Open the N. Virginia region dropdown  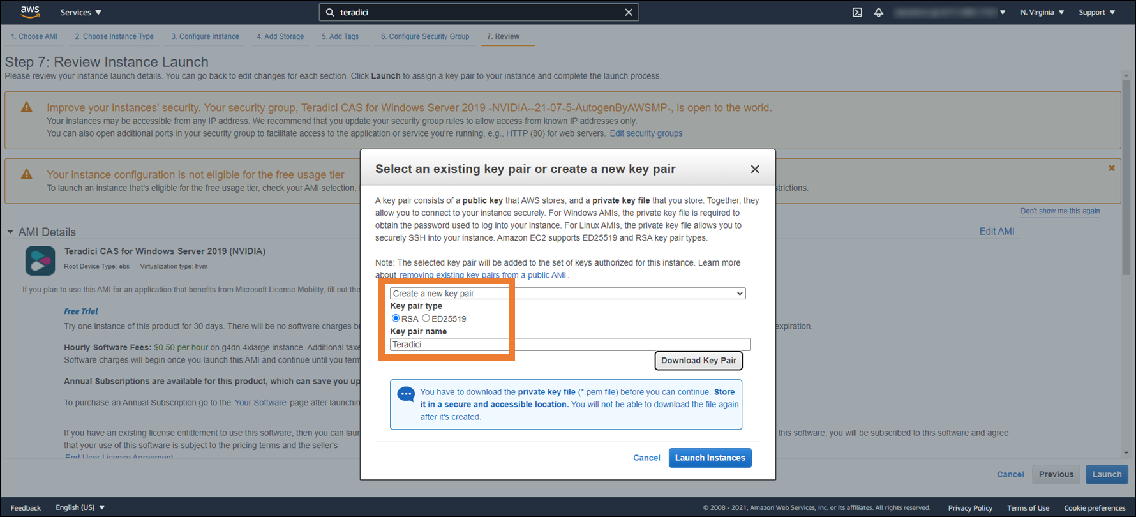tap(1042, 12)
